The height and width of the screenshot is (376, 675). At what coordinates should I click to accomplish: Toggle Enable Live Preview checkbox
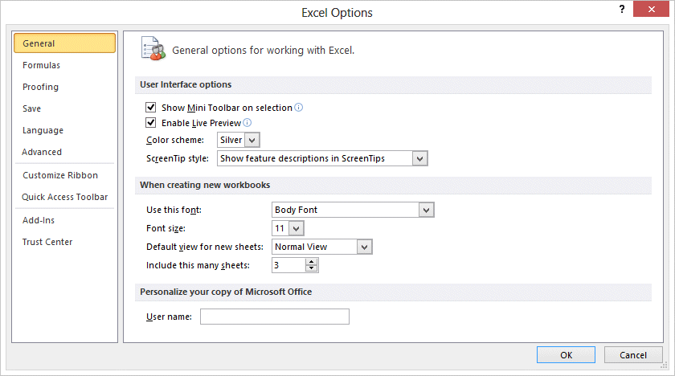[x=151, y=123]
